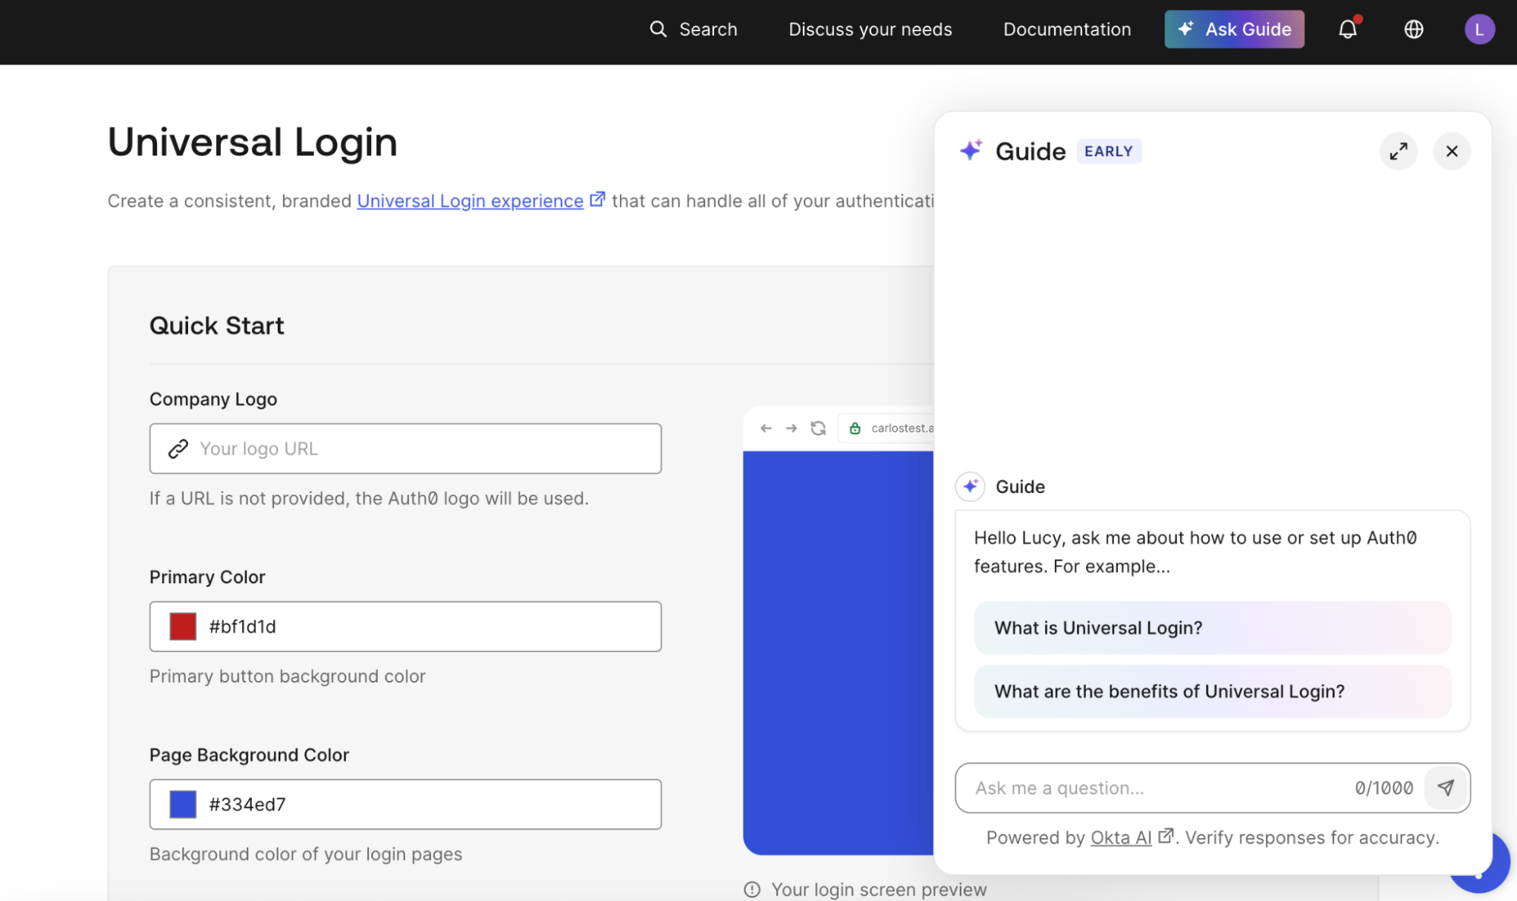Click the back arrow in login preview
Viewport: 1517px width, 901px height.
[766, 428]
